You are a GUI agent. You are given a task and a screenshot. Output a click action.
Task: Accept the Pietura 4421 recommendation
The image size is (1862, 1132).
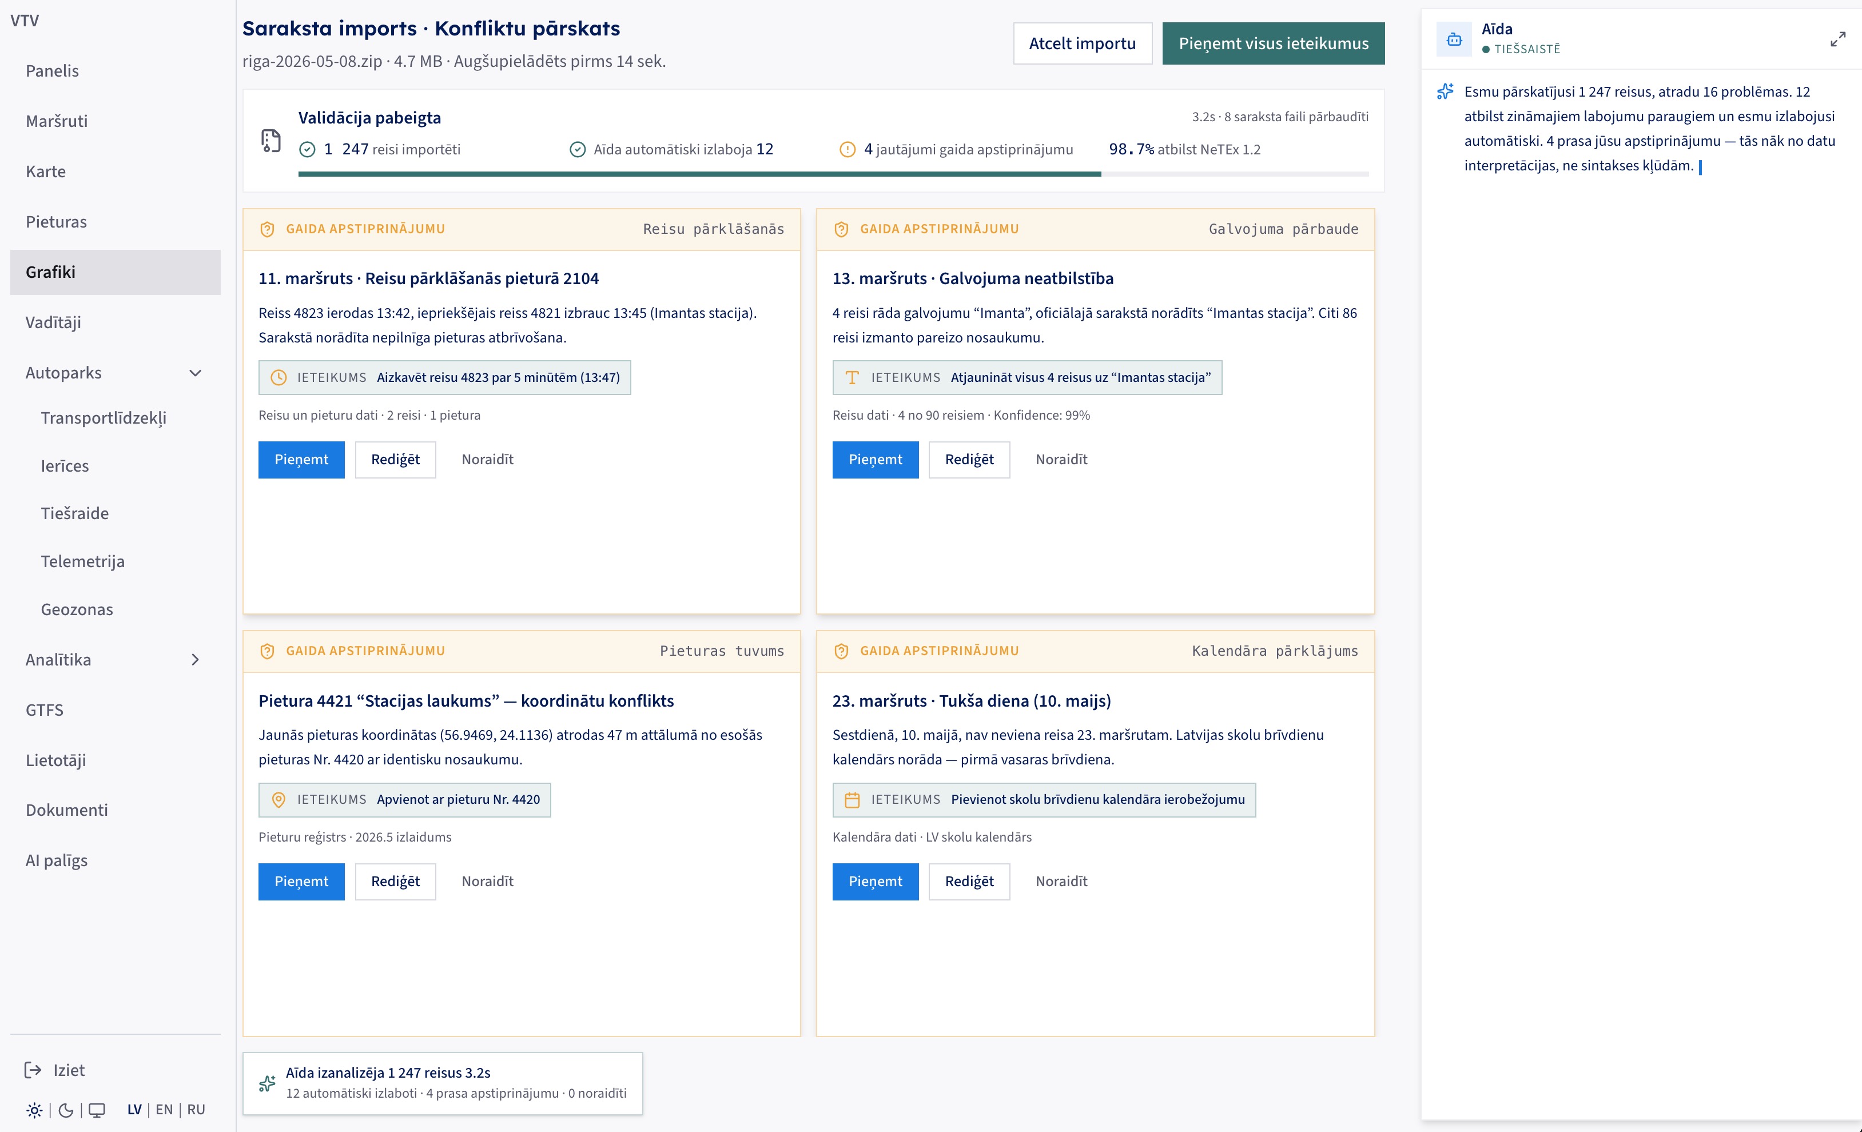[301, 882]
